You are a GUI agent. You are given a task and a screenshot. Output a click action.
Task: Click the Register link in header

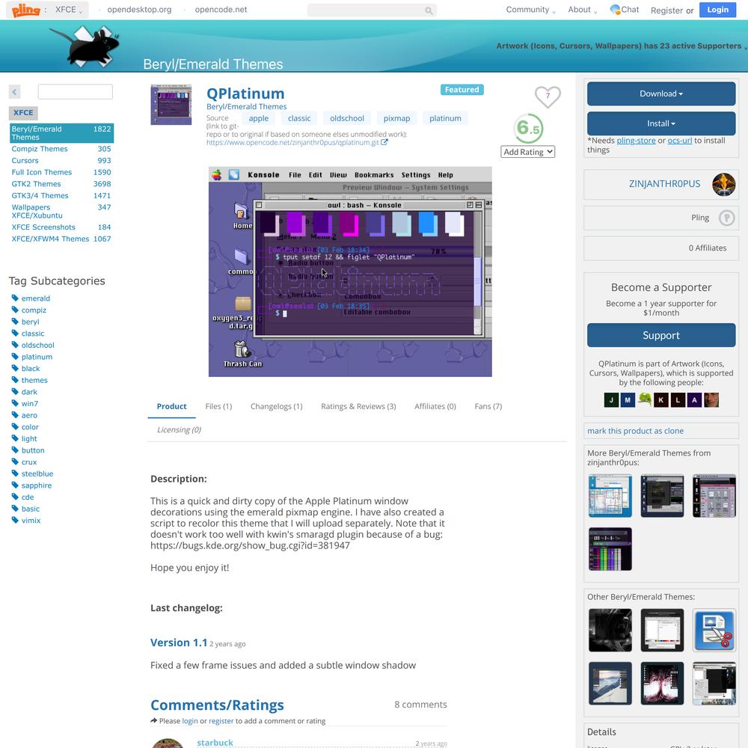click(666, 10)
